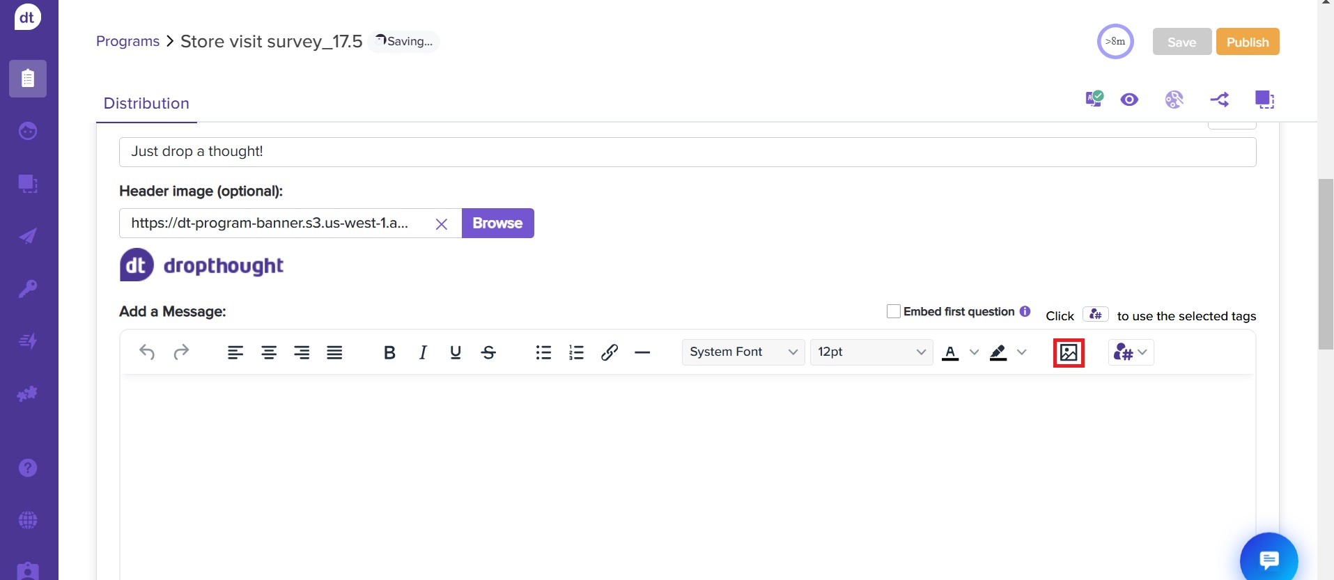Screen dimensions: 1334x580
Task: Click the Browse button for header image
Action: point(497,223)
